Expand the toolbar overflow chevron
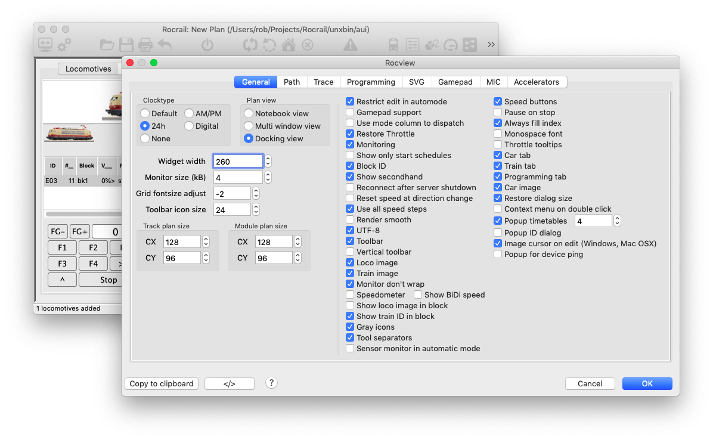Viewport: 713px width, 440px height. [491, 45]
